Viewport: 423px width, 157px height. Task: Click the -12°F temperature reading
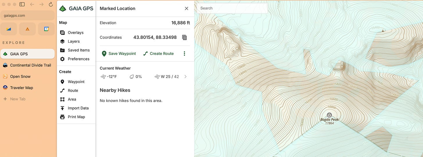112,77
